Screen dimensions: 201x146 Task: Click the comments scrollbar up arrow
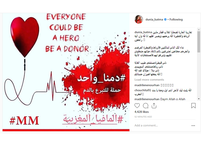[199, 29]
